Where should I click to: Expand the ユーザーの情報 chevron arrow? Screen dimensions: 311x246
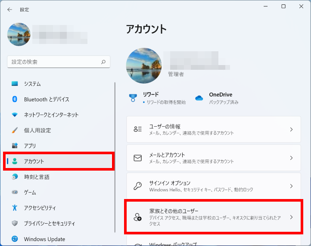(x=291, y=130)
